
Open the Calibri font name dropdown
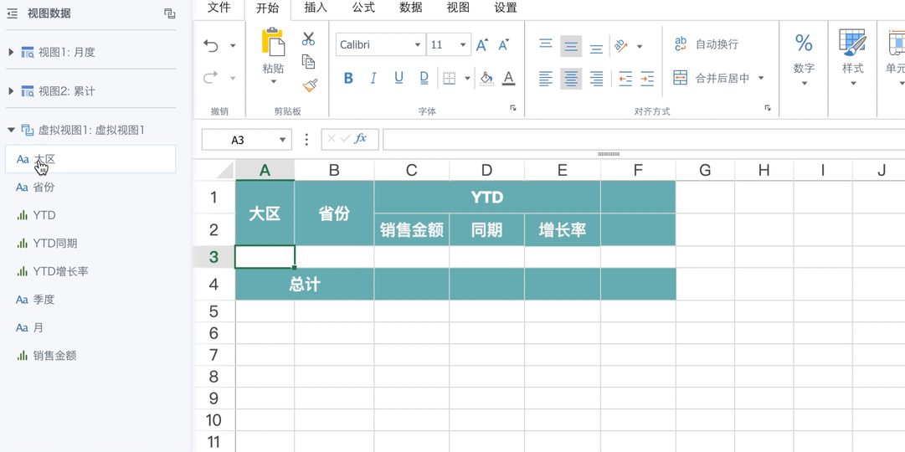point(418,45)
